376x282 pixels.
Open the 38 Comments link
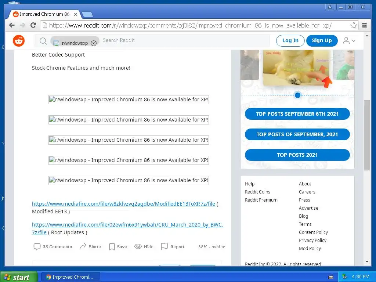coord(53,247)
